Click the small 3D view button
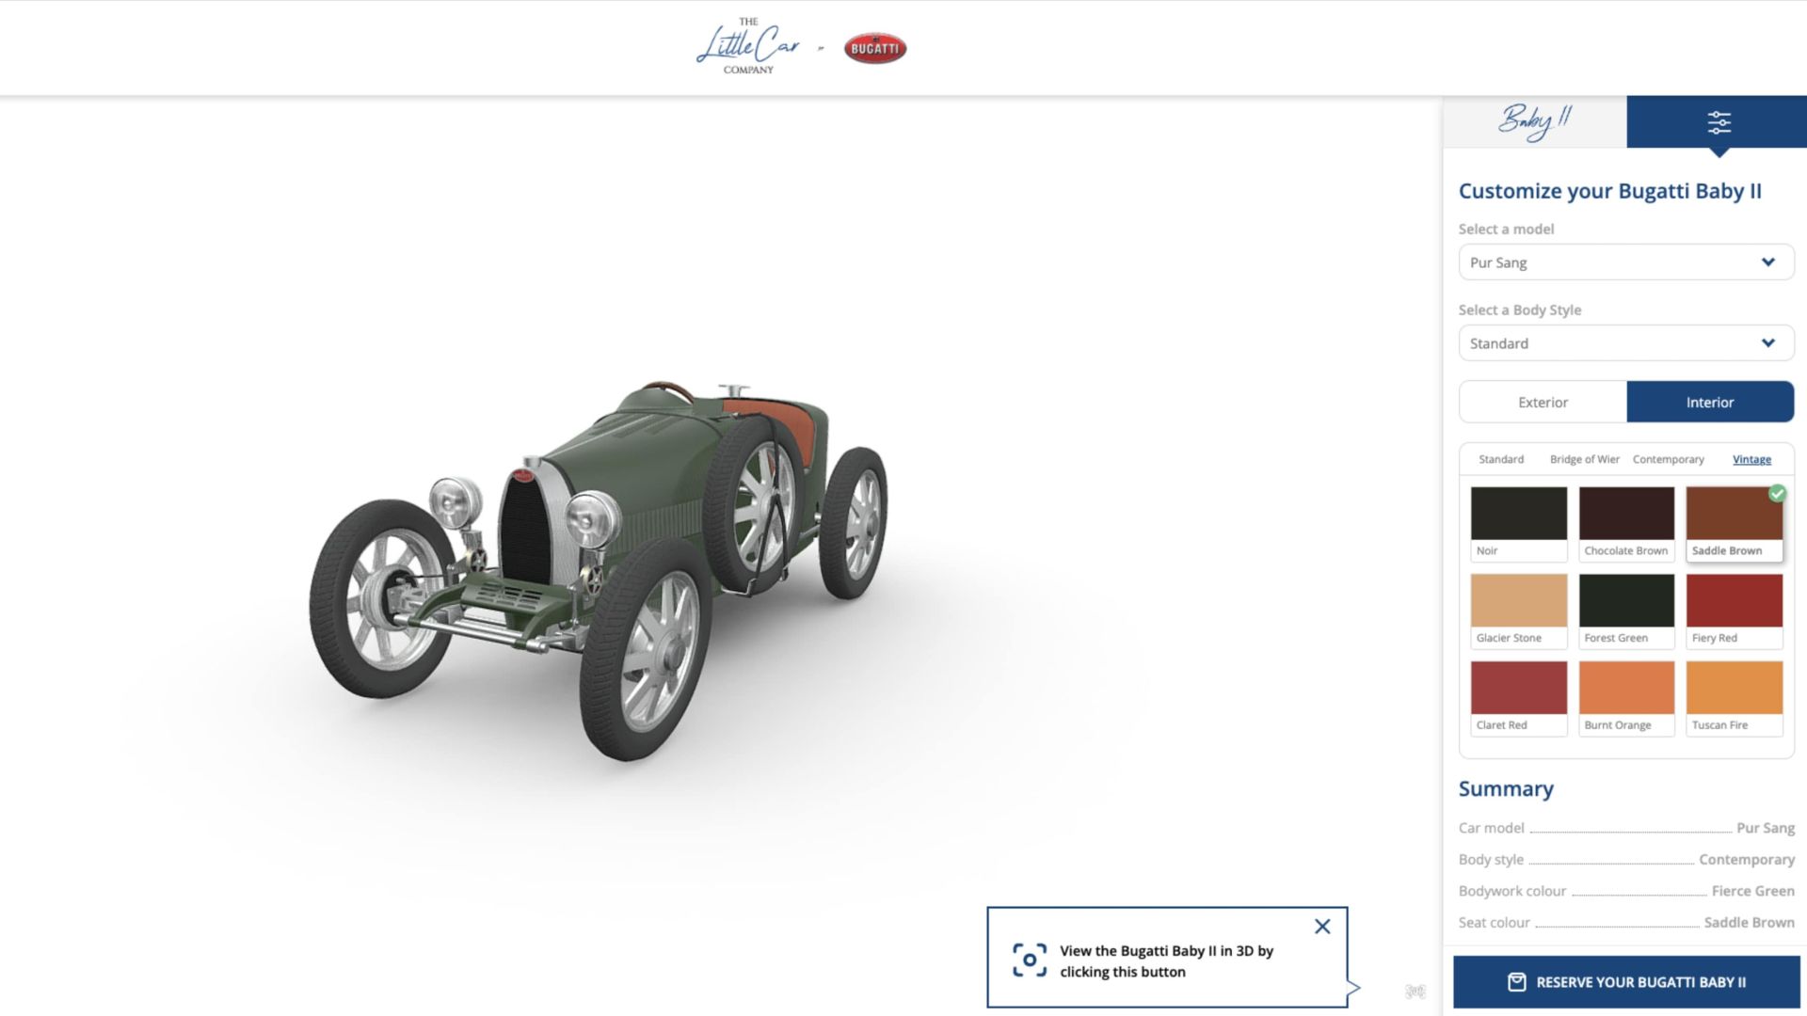The width and height of the screenshot is (1807, 1016). coord(1415,992)
